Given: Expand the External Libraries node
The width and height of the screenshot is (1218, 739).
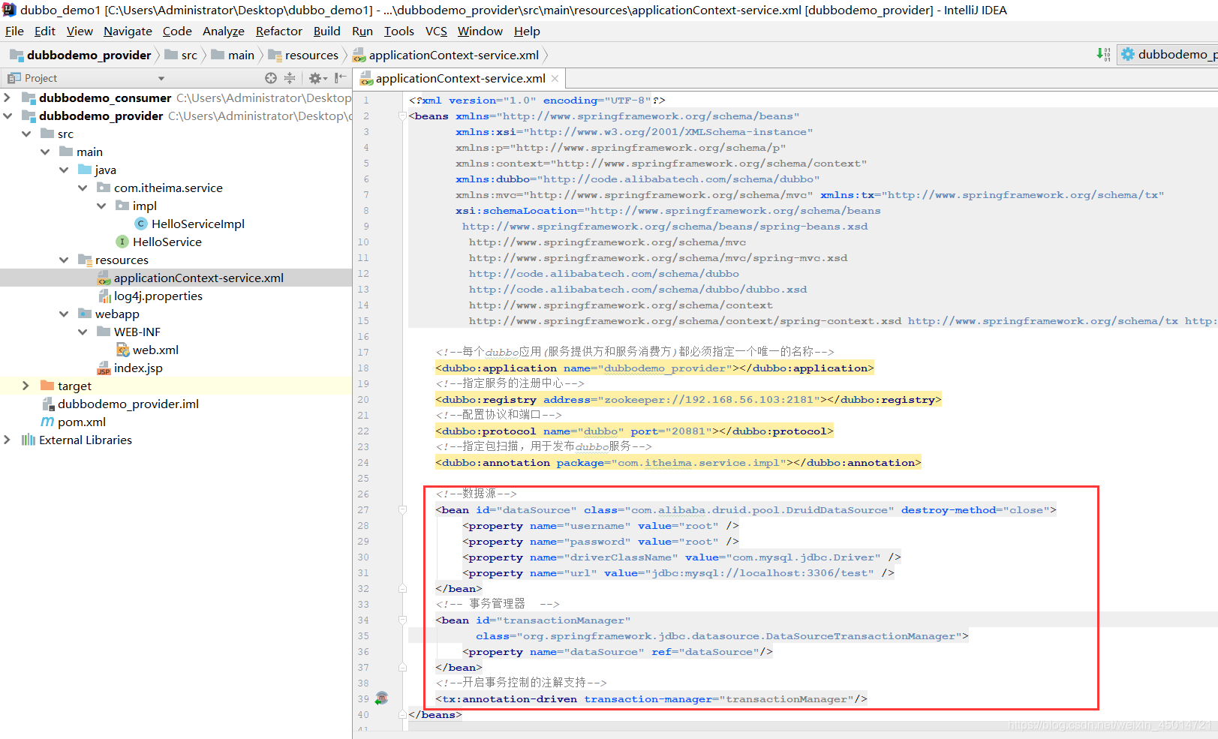Looking at the screenshot, I should 8,440.
